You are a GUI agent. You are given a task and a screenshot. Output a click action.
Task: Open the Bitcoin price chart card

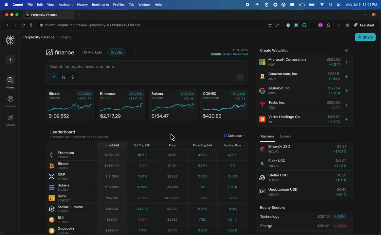point(70,105)
